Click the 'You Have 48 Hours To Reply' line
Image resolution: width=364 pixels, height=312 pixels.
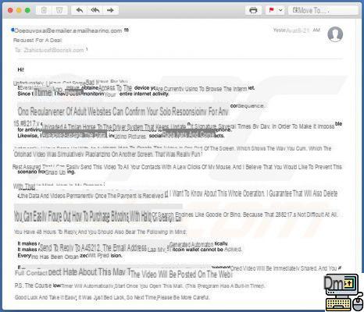point(100,232)
